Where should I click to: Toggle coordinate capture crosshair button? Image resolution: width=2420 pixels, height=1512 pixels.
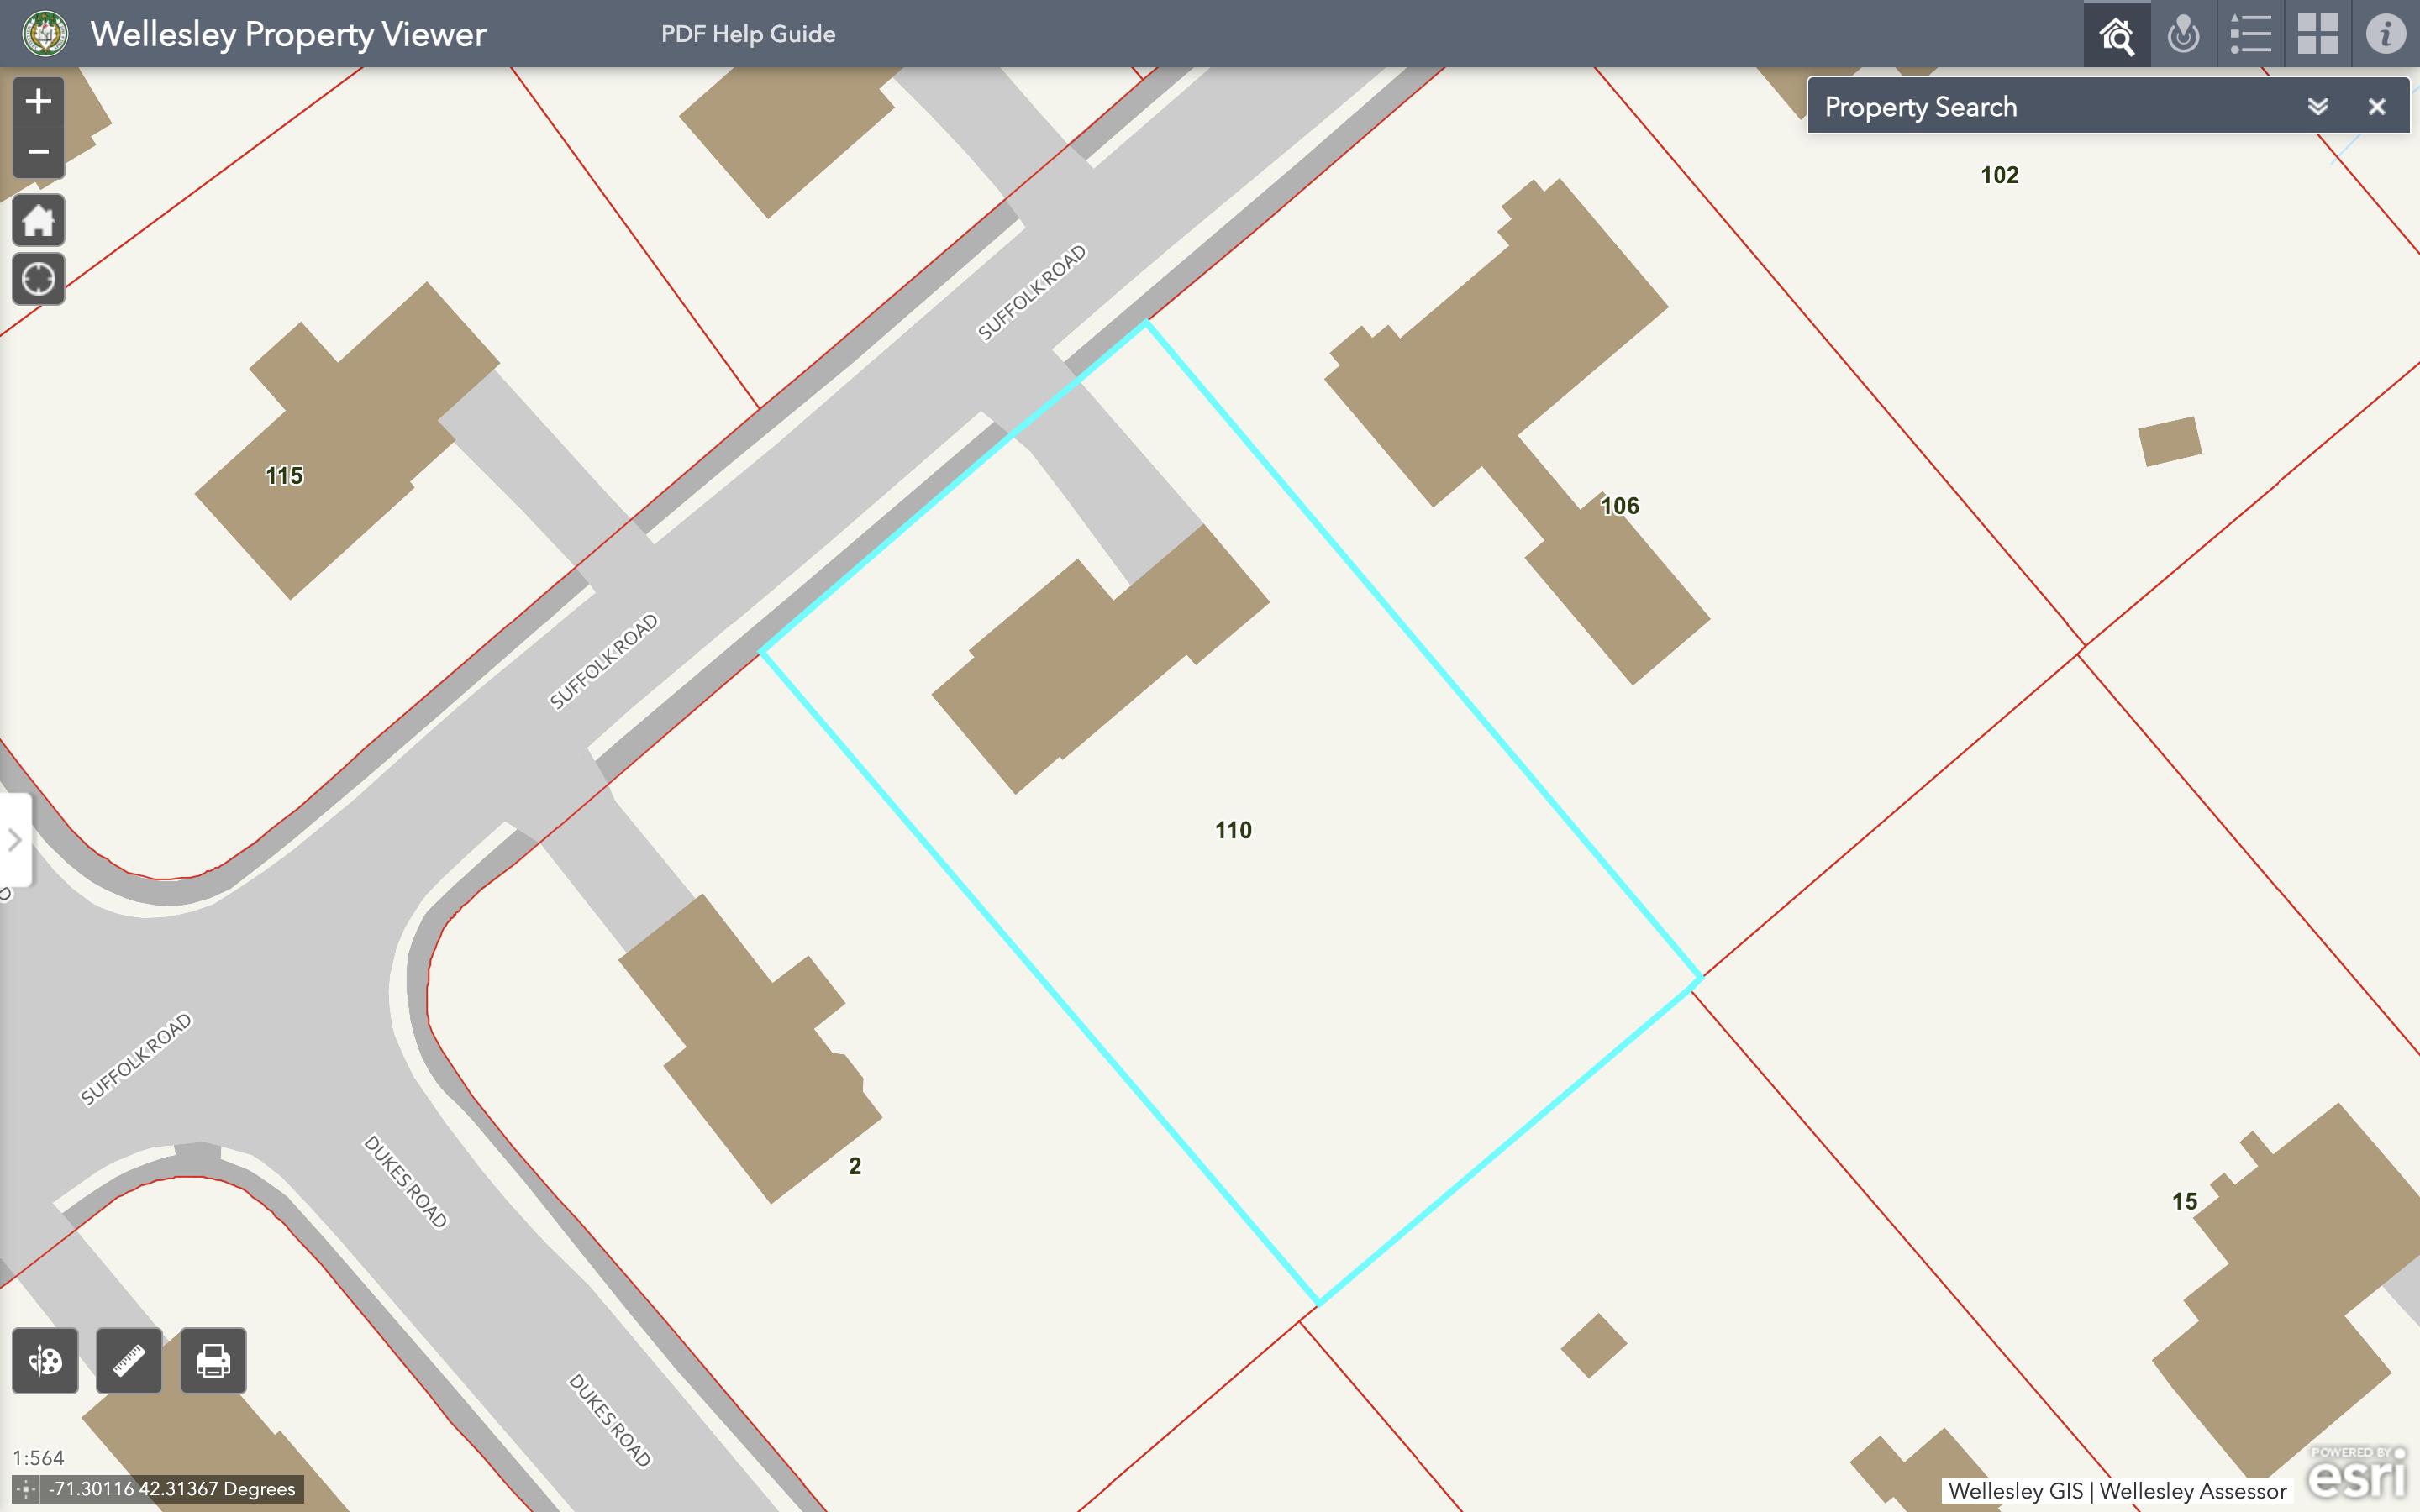[x=26, y=1489]
